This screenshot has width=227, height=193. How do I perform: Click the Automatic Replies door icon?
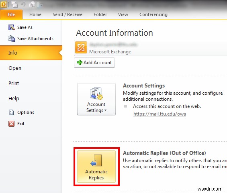tap(96, 160)
